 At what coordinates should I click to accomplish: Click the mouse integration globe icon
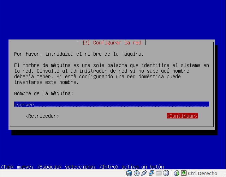coord(176,173)
